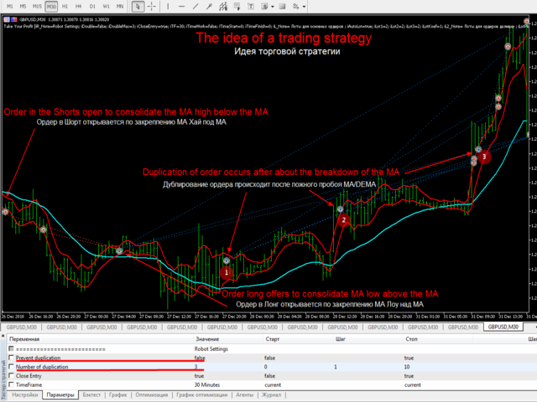Open the Журнал tester tab
The width and height of the screenshot is (537, 402).
pyautogui.click(x=271, y=394)
